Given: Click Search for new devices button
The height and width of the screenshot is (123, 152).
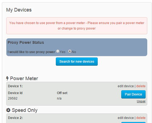Looking at the screenshot, I should [x=77, y=62].
